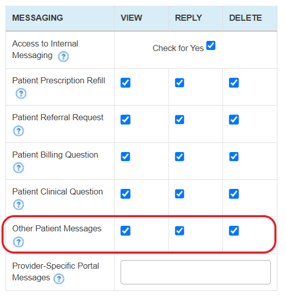
Task: Toggle View checkbox for Patient Clinical Question
Action: point(125,193)
